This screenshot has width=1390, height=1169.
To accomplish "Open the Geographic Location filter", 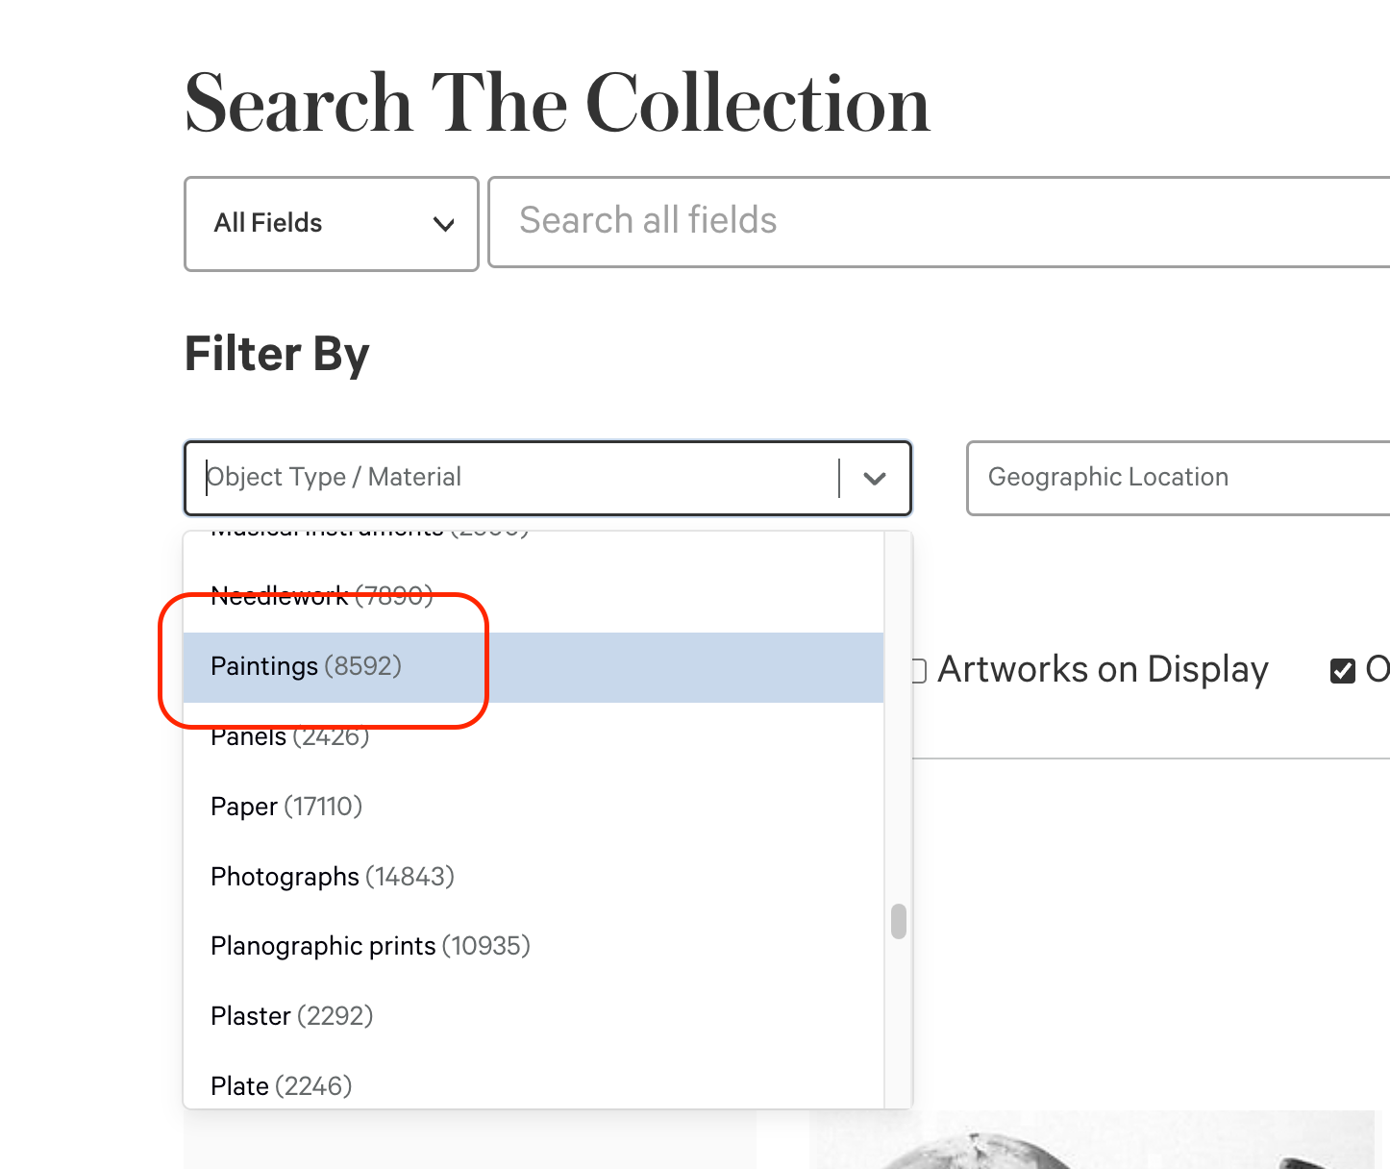I will [x=1179, y=478].
